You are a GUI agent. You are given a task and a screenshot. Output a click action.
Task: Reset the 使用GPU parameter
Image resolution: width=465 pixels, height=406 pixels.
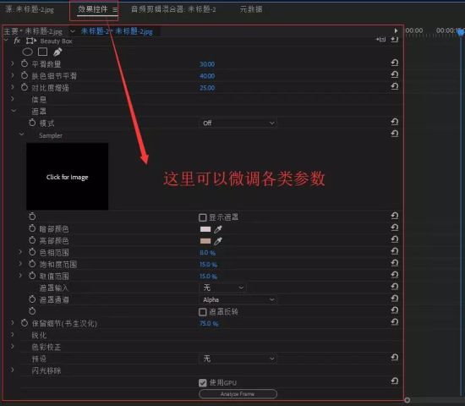click(395, 381)
